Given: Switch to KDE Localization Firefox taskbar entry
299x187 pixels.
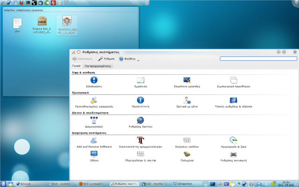Looking at the screenshot, I should [x=93, y=184].
